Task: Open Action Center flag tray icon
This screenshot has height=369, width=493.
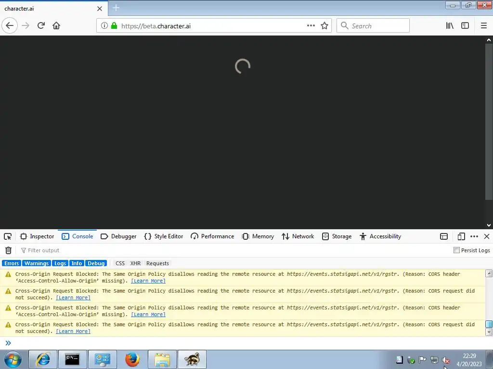Action: (422, 360)
